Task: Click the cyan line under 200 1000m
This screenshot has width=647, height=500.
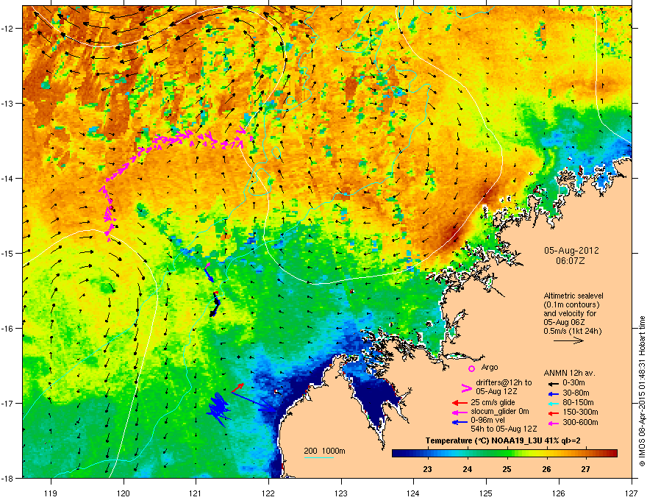Action: tap(319, 457)
